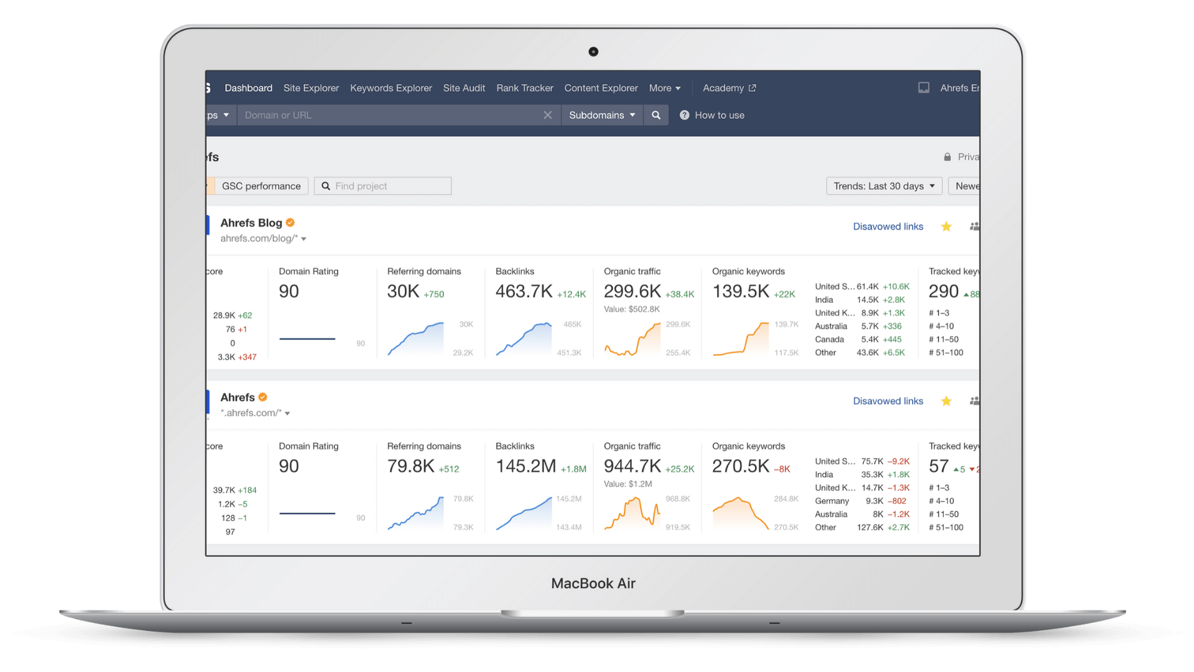Click Ahrefs Blog verified badge

coord(290,223)
